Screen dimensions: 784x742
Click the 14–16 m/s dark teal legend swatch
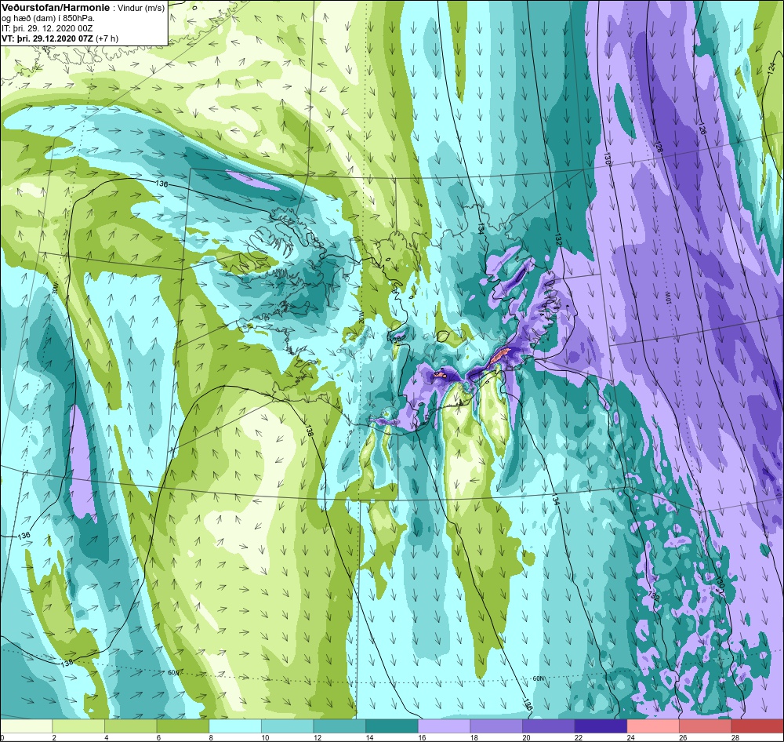pyautogui.click(x=392, y=726)
